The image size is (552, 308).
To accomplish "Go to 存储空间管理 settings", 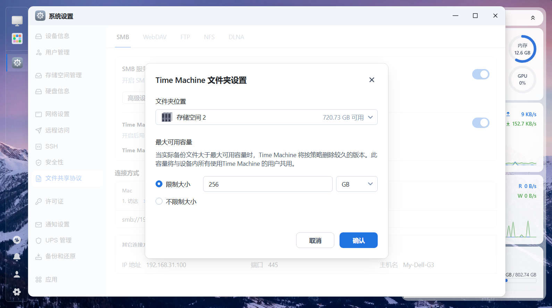I will coord(67,75).
